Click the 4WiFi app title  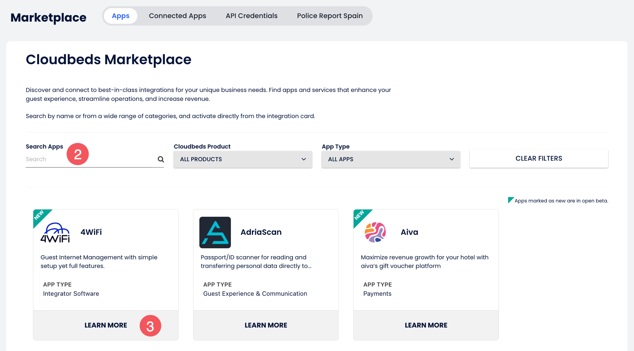[91, 232]
